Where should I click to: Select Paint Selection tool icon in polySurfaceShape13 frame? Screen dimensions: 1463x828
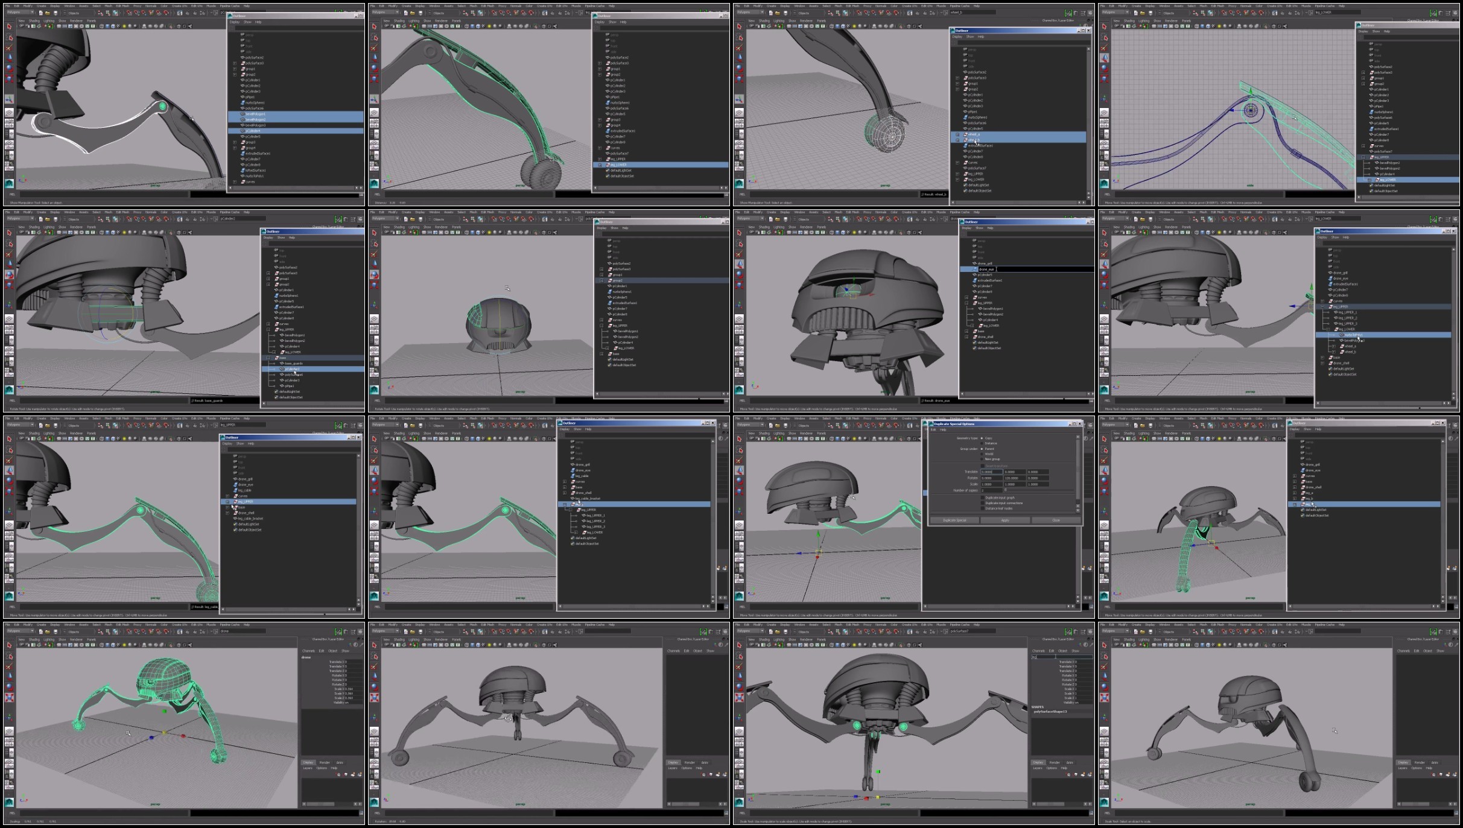(739, 666)
